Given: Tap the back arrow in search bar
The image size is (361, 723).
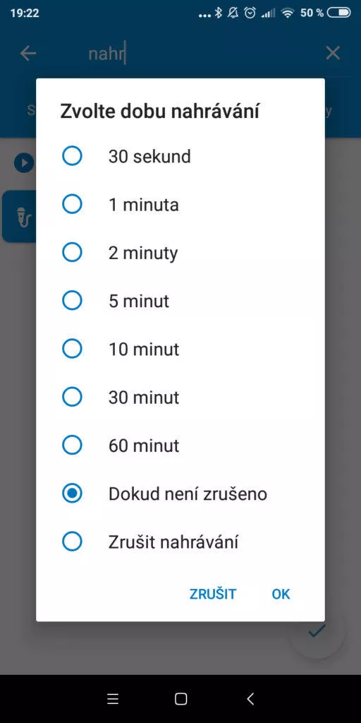Looking at the screenshot, I should 28,54.
